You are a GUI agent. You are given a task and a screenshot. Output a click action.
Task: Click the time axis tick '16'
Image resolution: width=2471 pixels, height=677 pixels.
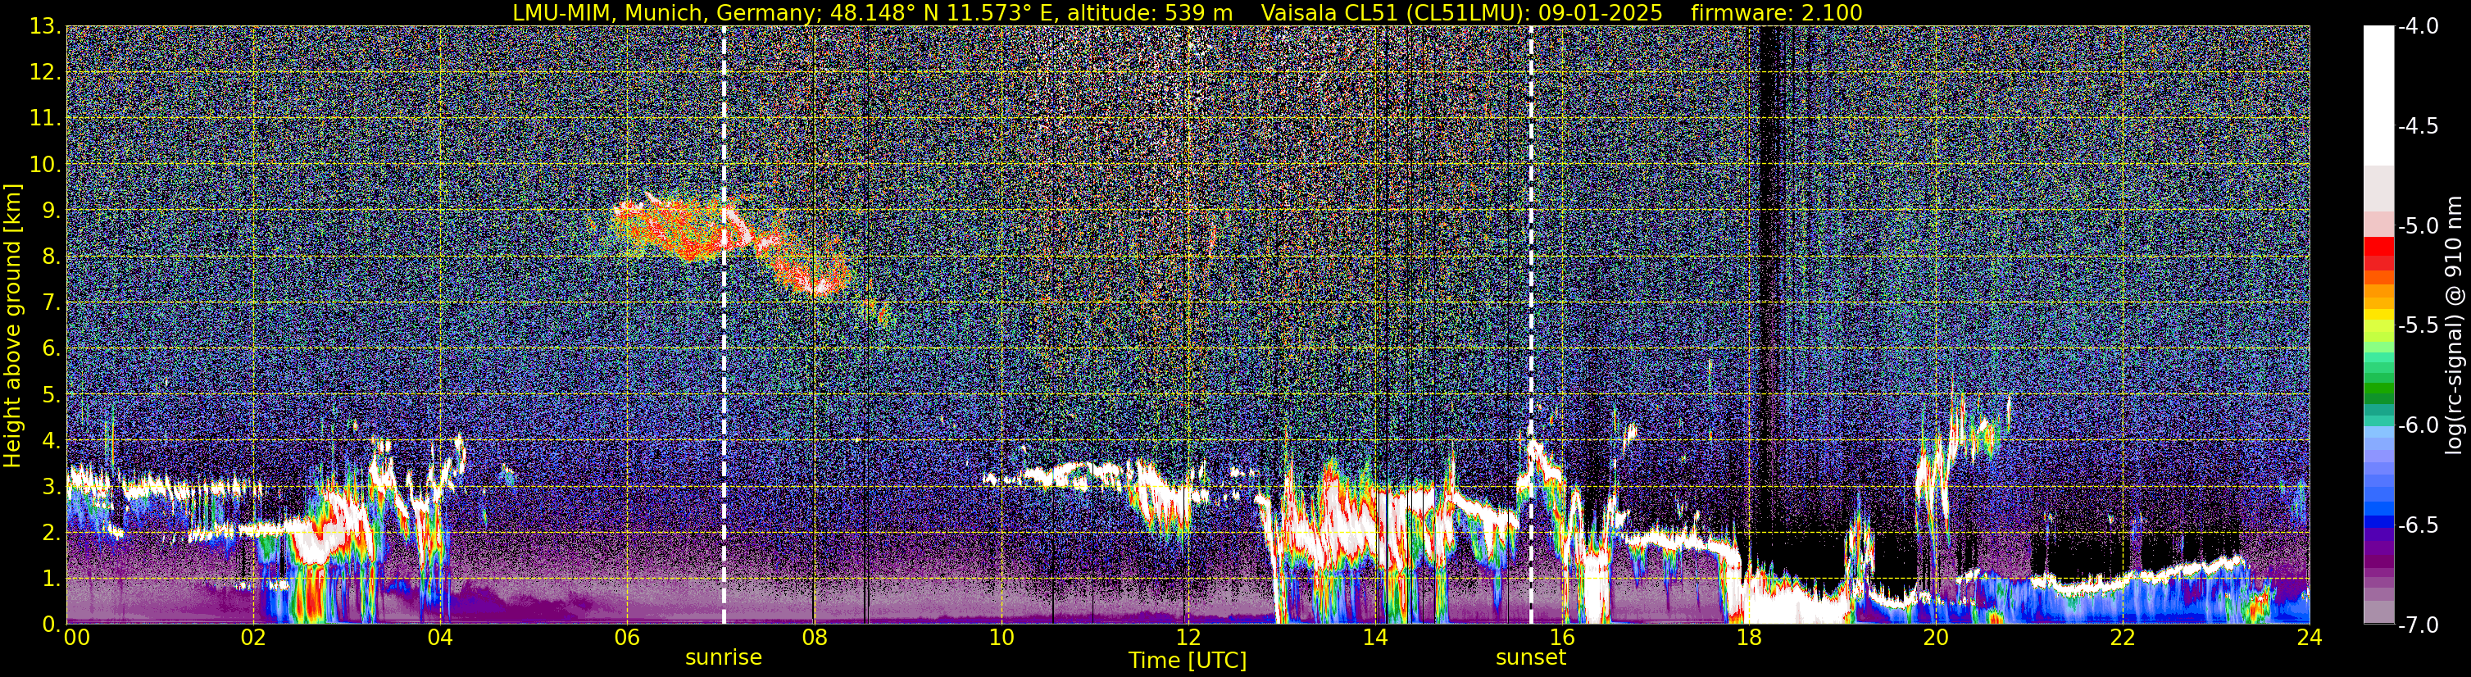click(x=1561, y=638)
